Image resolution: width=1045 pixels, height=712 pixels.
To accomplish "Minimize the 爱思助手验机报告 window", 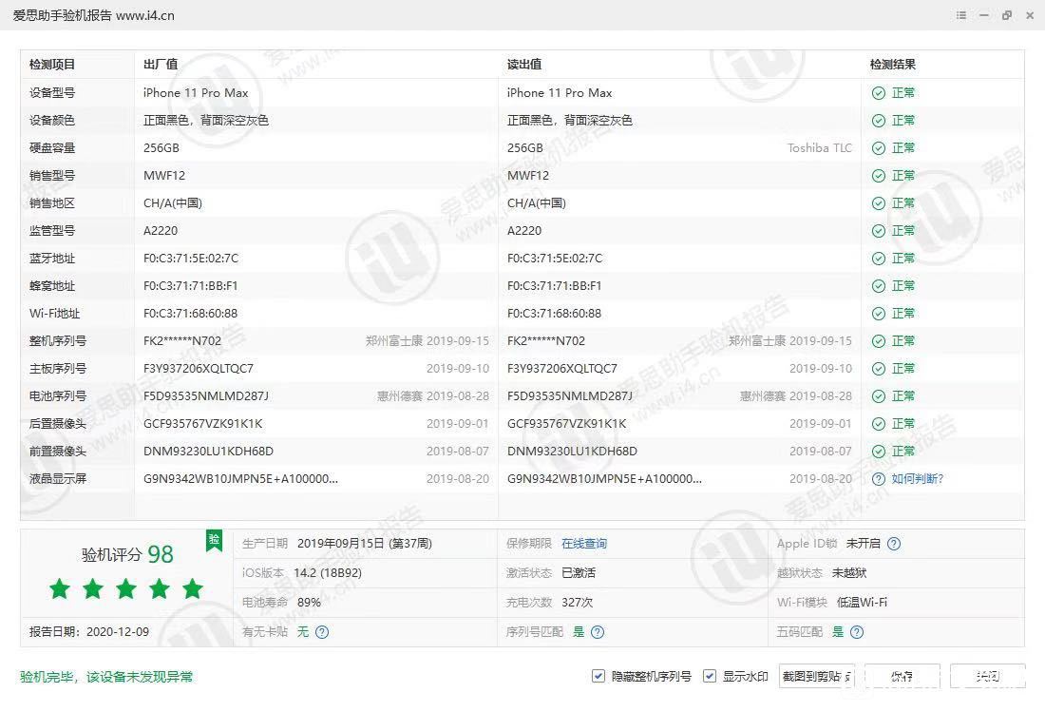I will tap(983, 15).
